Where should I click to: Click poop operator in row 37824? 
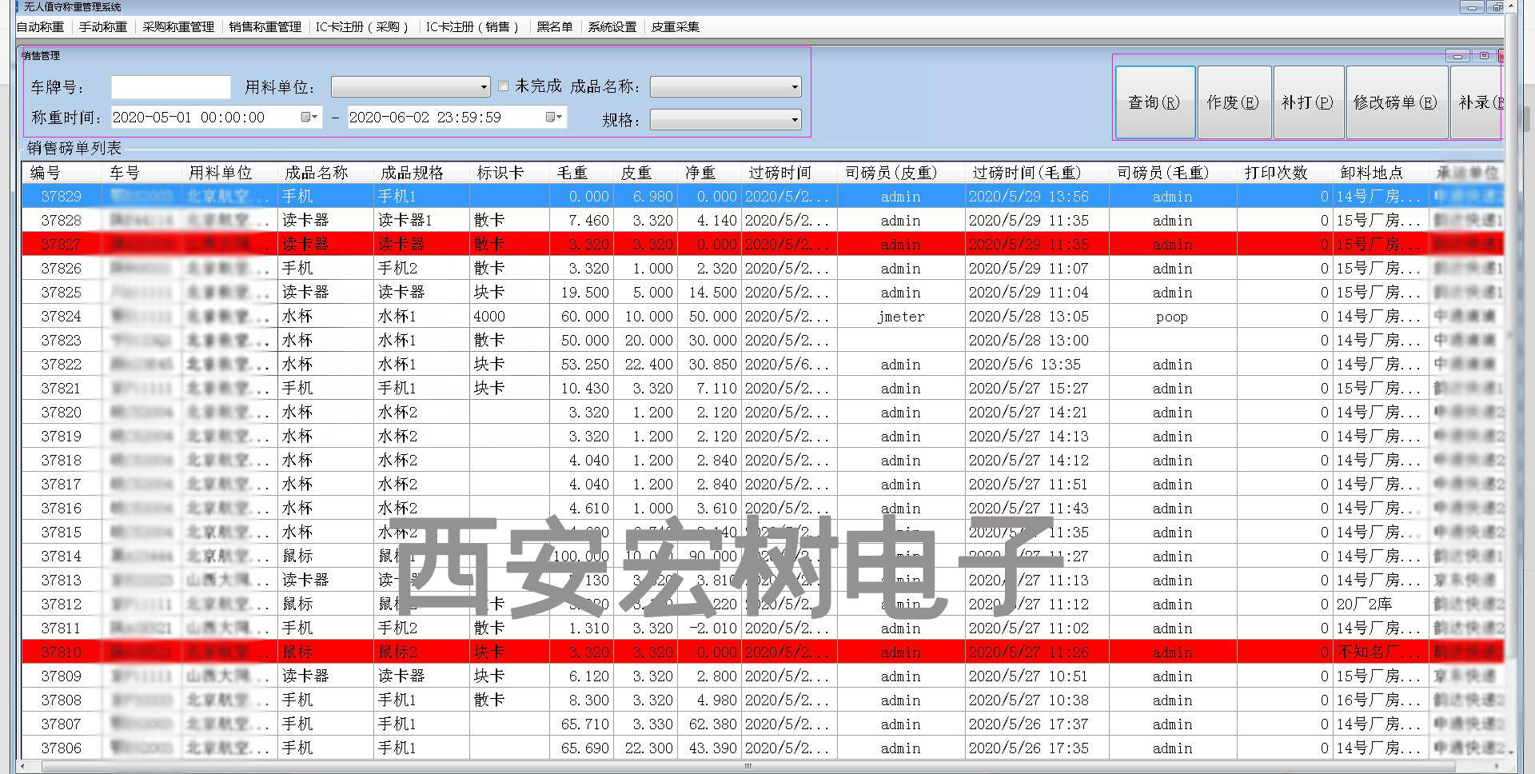(1172, 317)
